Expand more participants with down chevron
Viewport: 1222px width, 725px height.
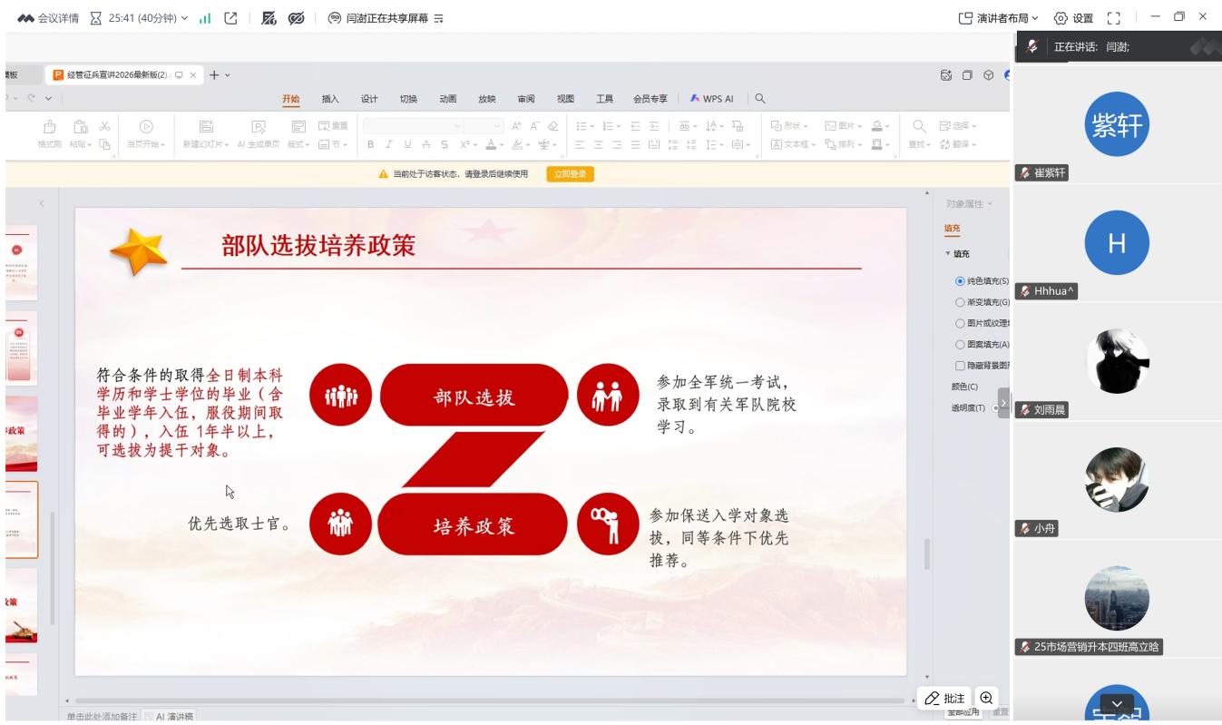coord(1117,703)
